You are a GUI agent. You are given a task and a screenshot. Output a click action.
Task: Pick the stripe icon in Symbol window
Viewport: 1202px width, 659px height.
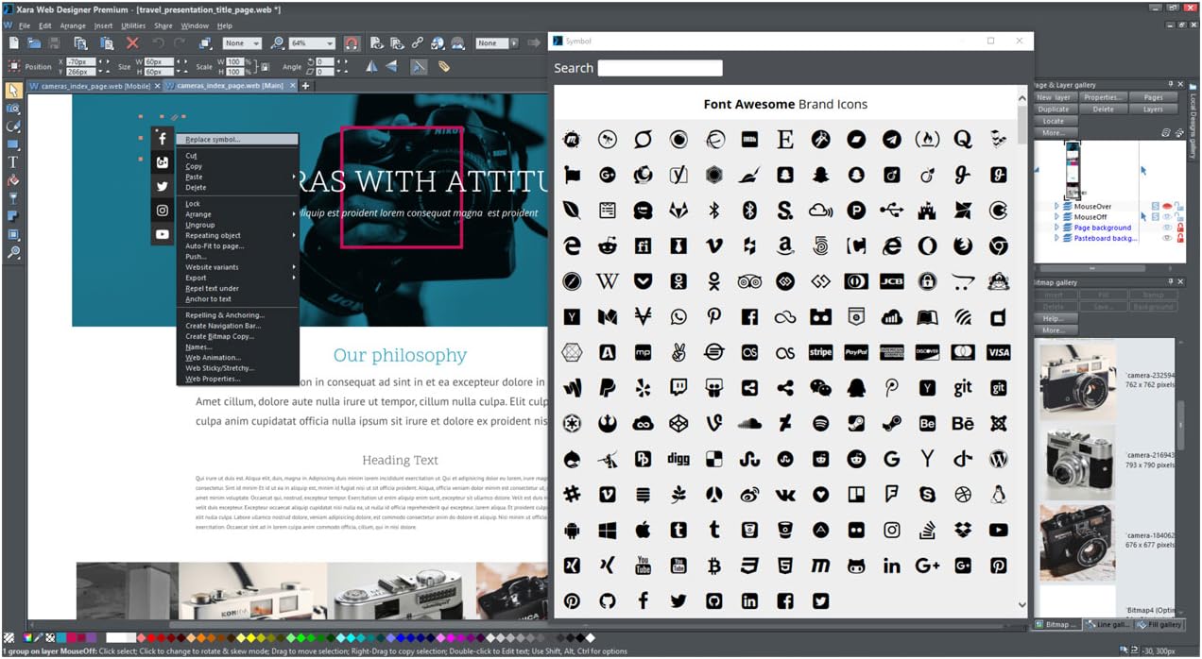(820, 352)
